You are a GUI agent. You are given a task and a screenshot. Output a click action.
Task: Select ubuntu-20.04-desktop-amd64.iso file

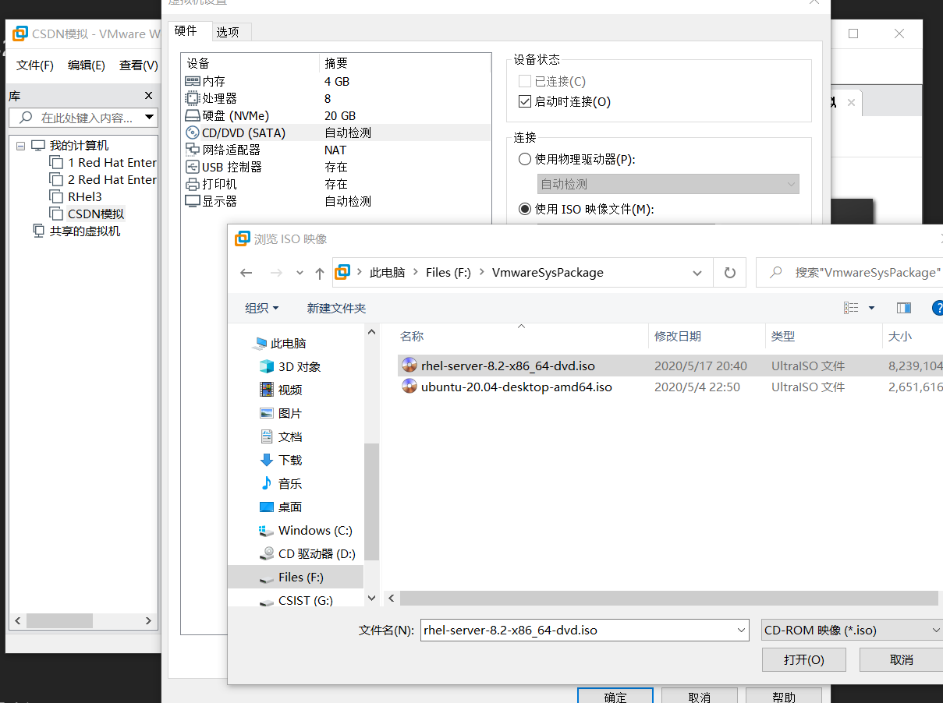(x=516, y=387)
